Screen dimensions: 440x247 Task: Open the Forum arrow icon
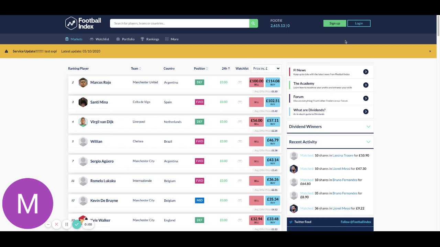tap(366, 98)
